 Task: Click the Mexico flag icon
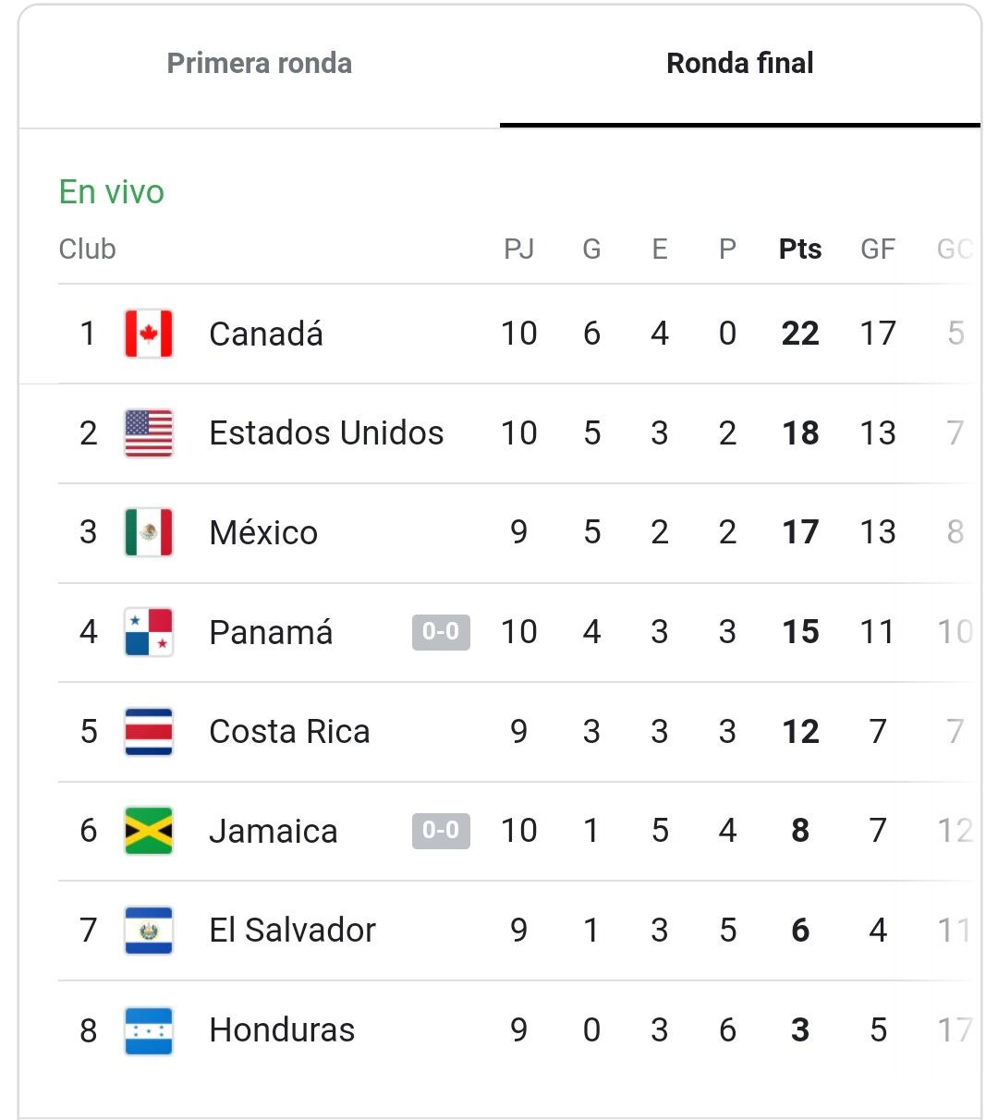coord(149,532)
